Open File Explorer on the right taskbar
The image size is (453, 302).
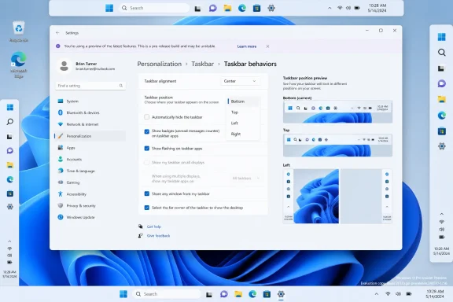pyautogui.click(x=441, y=99)
